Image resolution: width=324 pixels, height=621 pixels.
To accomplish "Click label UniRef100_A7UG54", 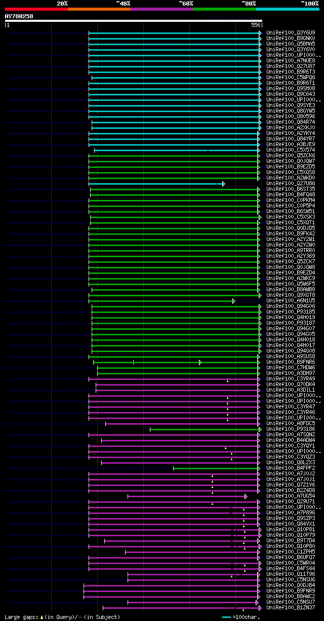I will click(291, 496).
